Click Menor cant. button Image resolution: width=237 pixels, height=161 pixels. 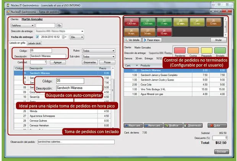point(153,125)
